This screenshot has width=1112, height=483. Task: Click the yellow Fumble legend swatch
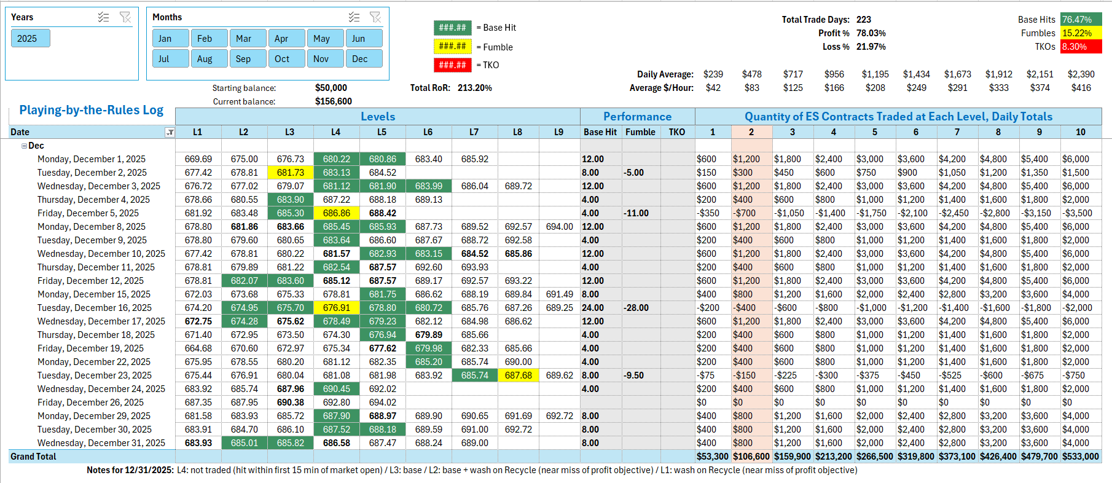click(452, 46)
